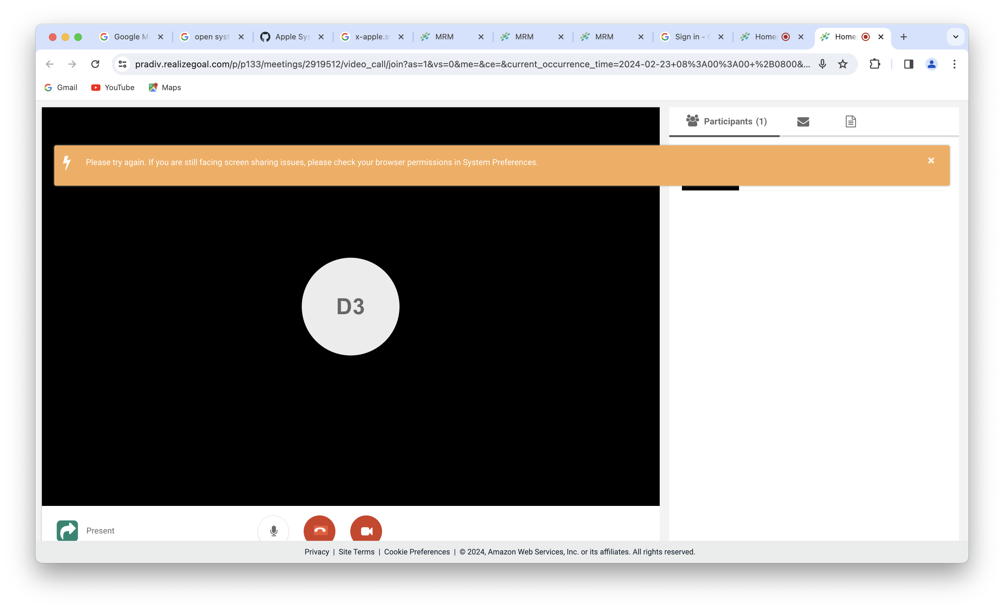Open the chat envelope panel
Image resolution: width=1004 pixels, height=610 pixels.
coord(803,121)
